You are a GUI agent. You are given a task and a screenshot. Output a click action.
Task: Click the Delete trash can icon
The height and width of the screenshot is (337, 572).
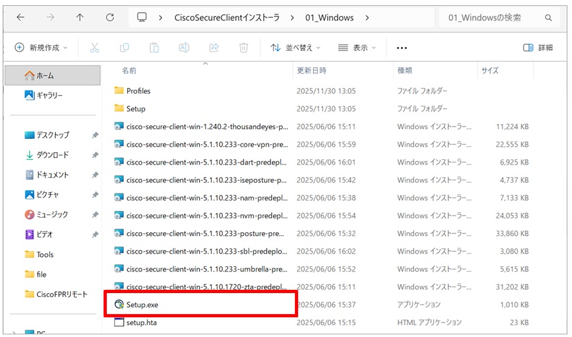pyautogui.click(x=244, y=48)
